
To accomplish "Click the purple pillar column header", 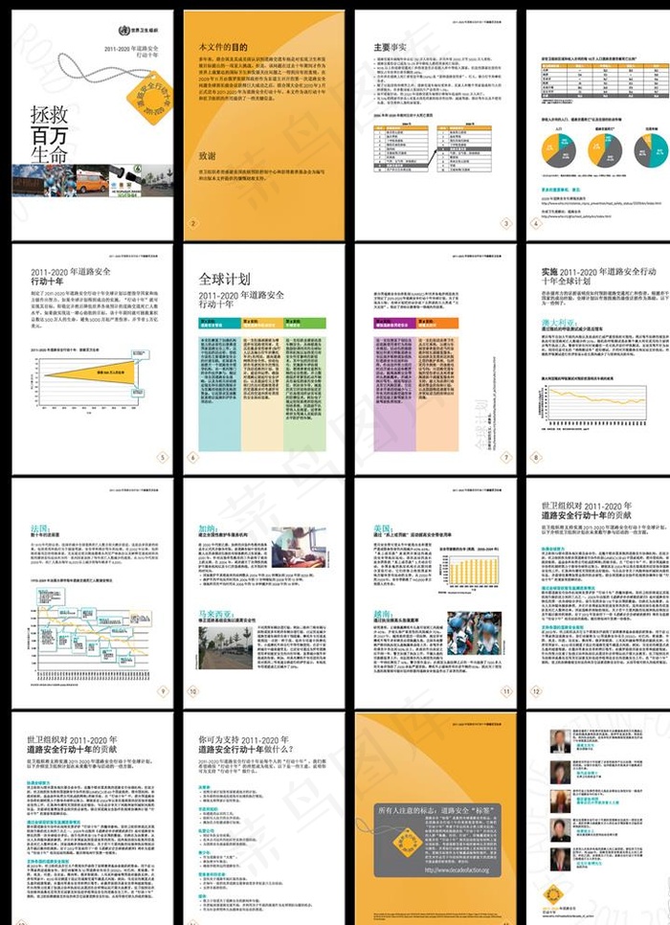I will (394, 324).
